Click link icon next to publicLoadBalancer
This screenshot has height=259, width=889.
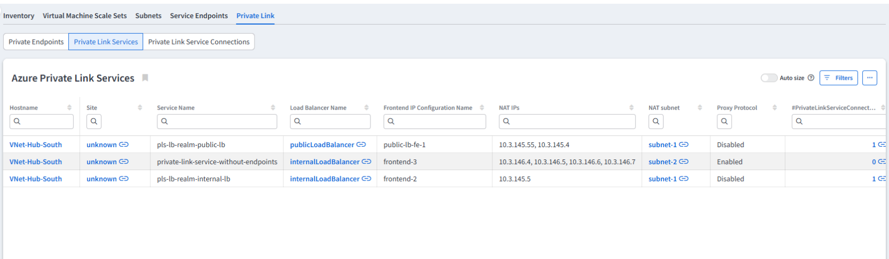(361, 144)
